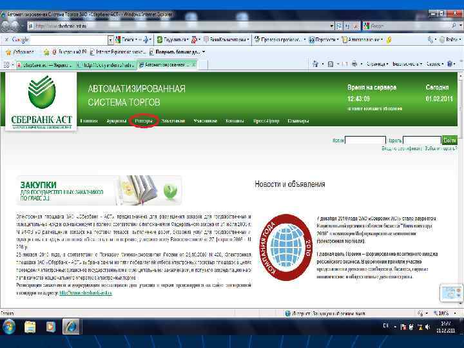Click the compatibility view icon
This screenshot has width=464, height=348.
point(339,26)
